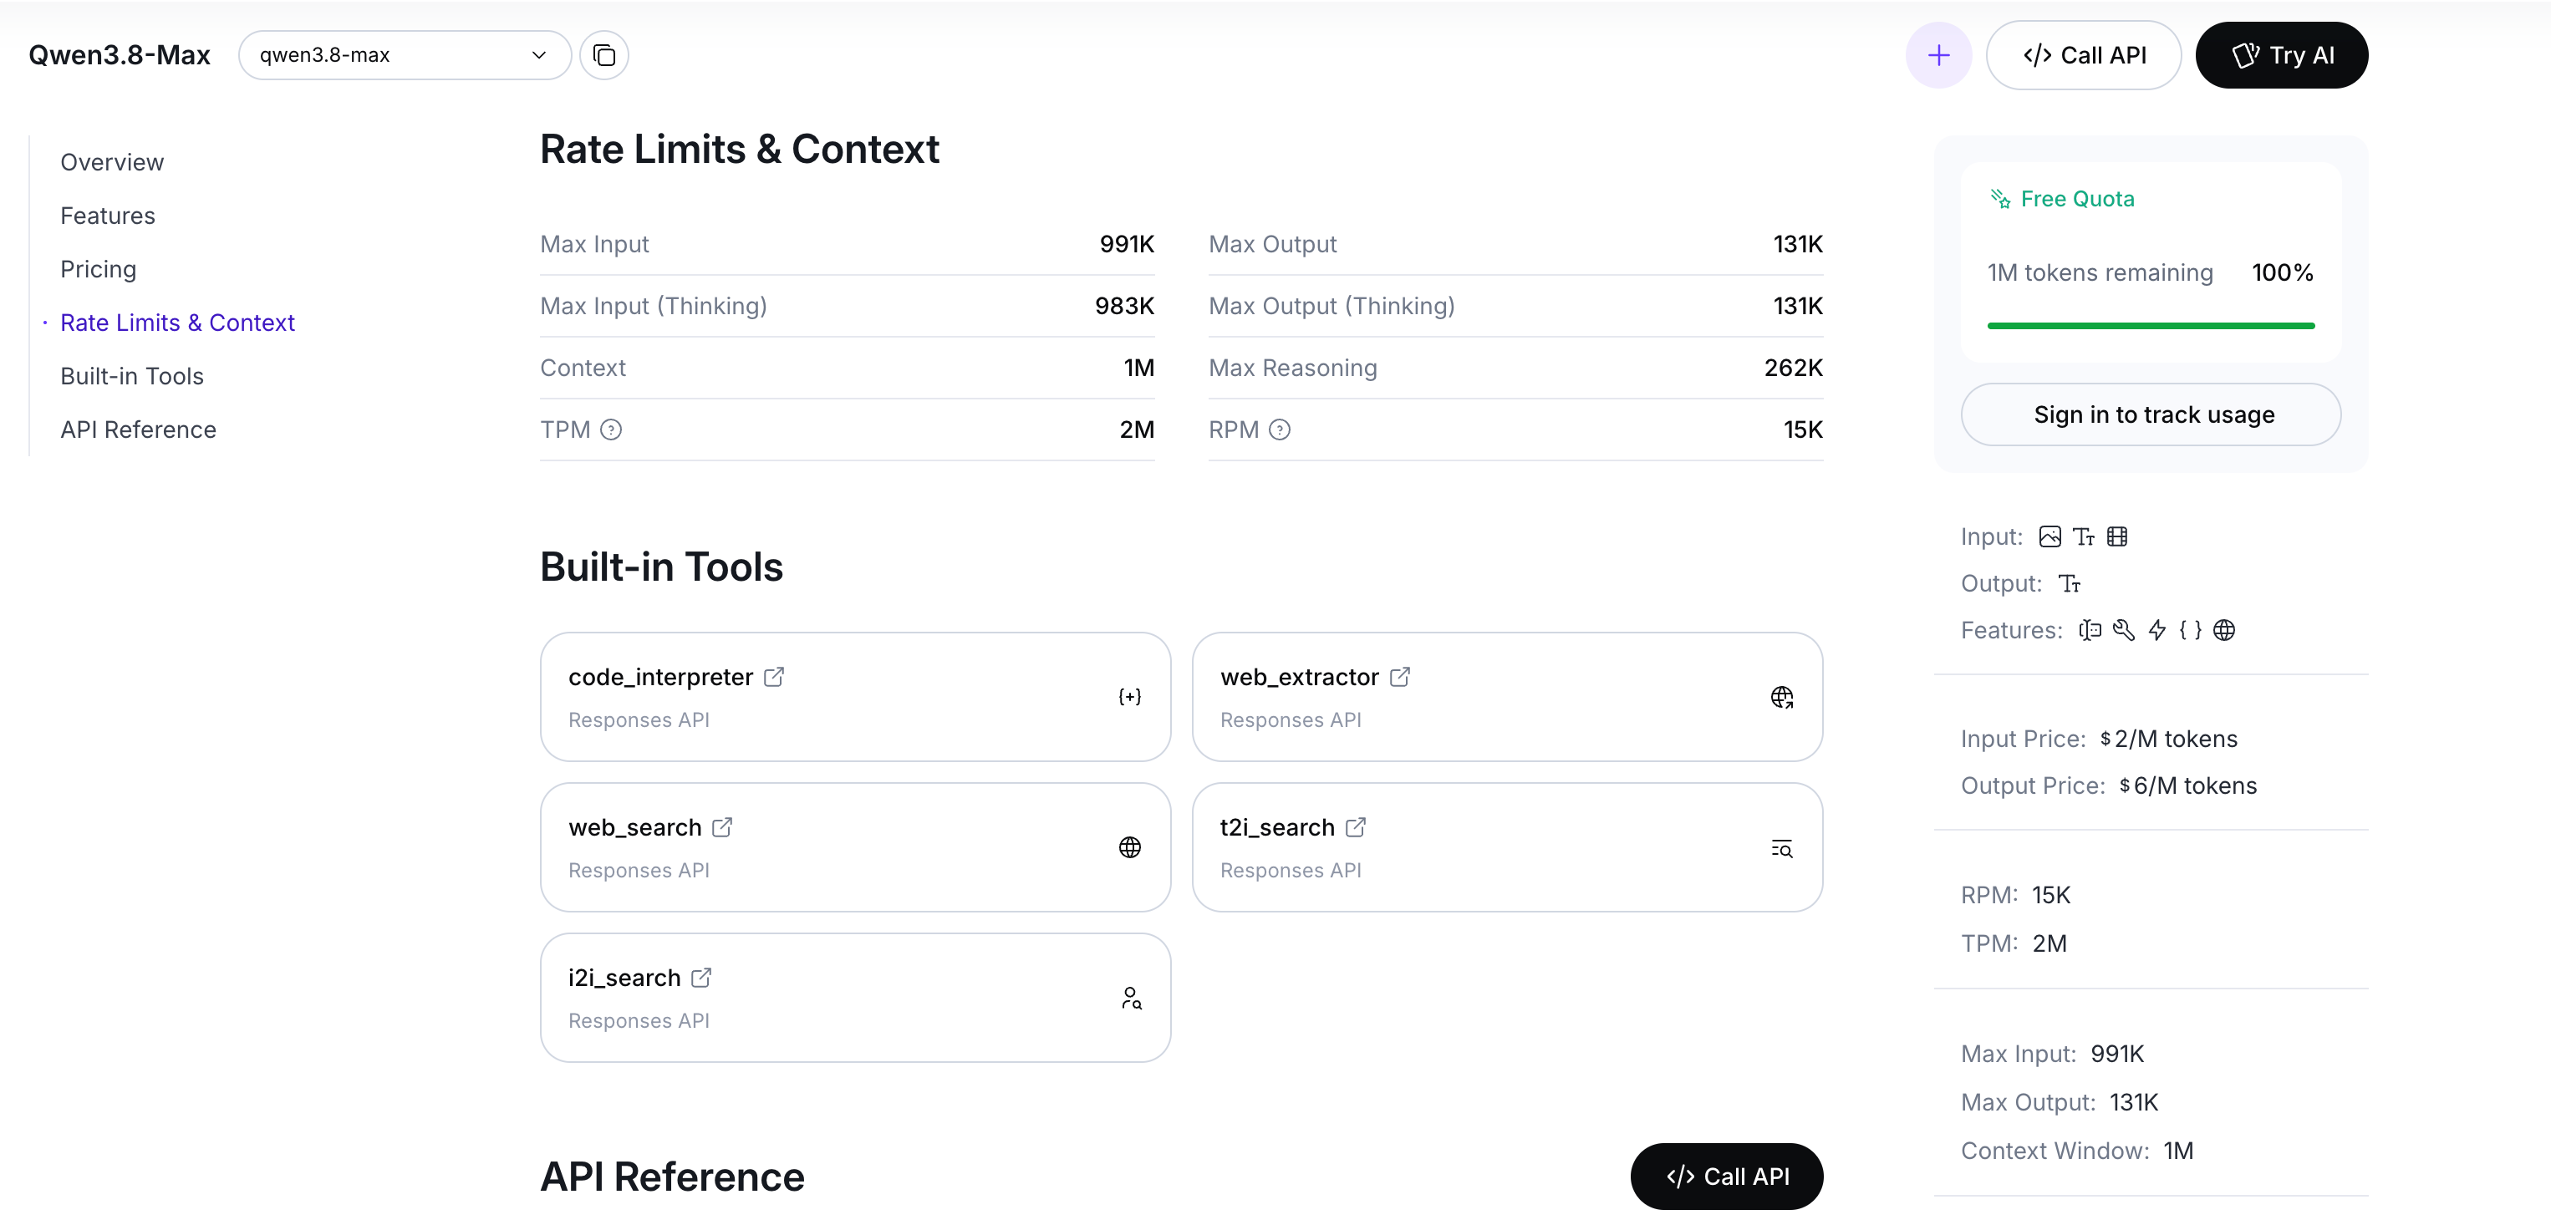Click the globe web feature icon
2551x1225 pixels.
coord(2224,631)
